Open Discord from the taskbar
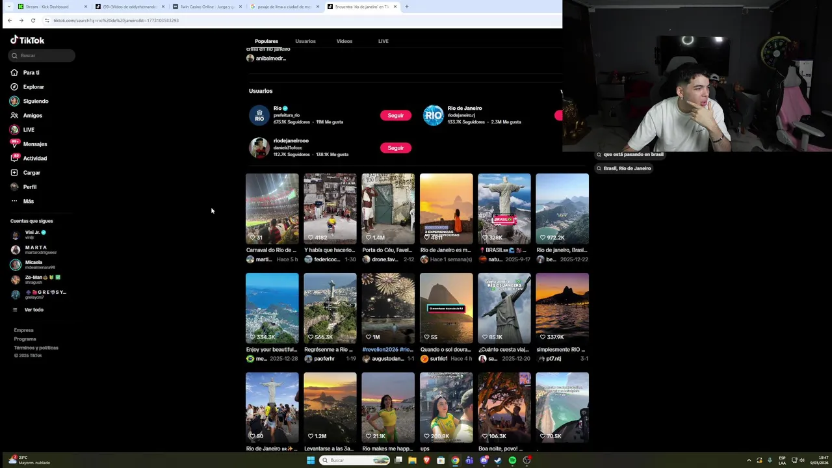The height and width of the screenshot is (468, 832). (x=484, y=460)
